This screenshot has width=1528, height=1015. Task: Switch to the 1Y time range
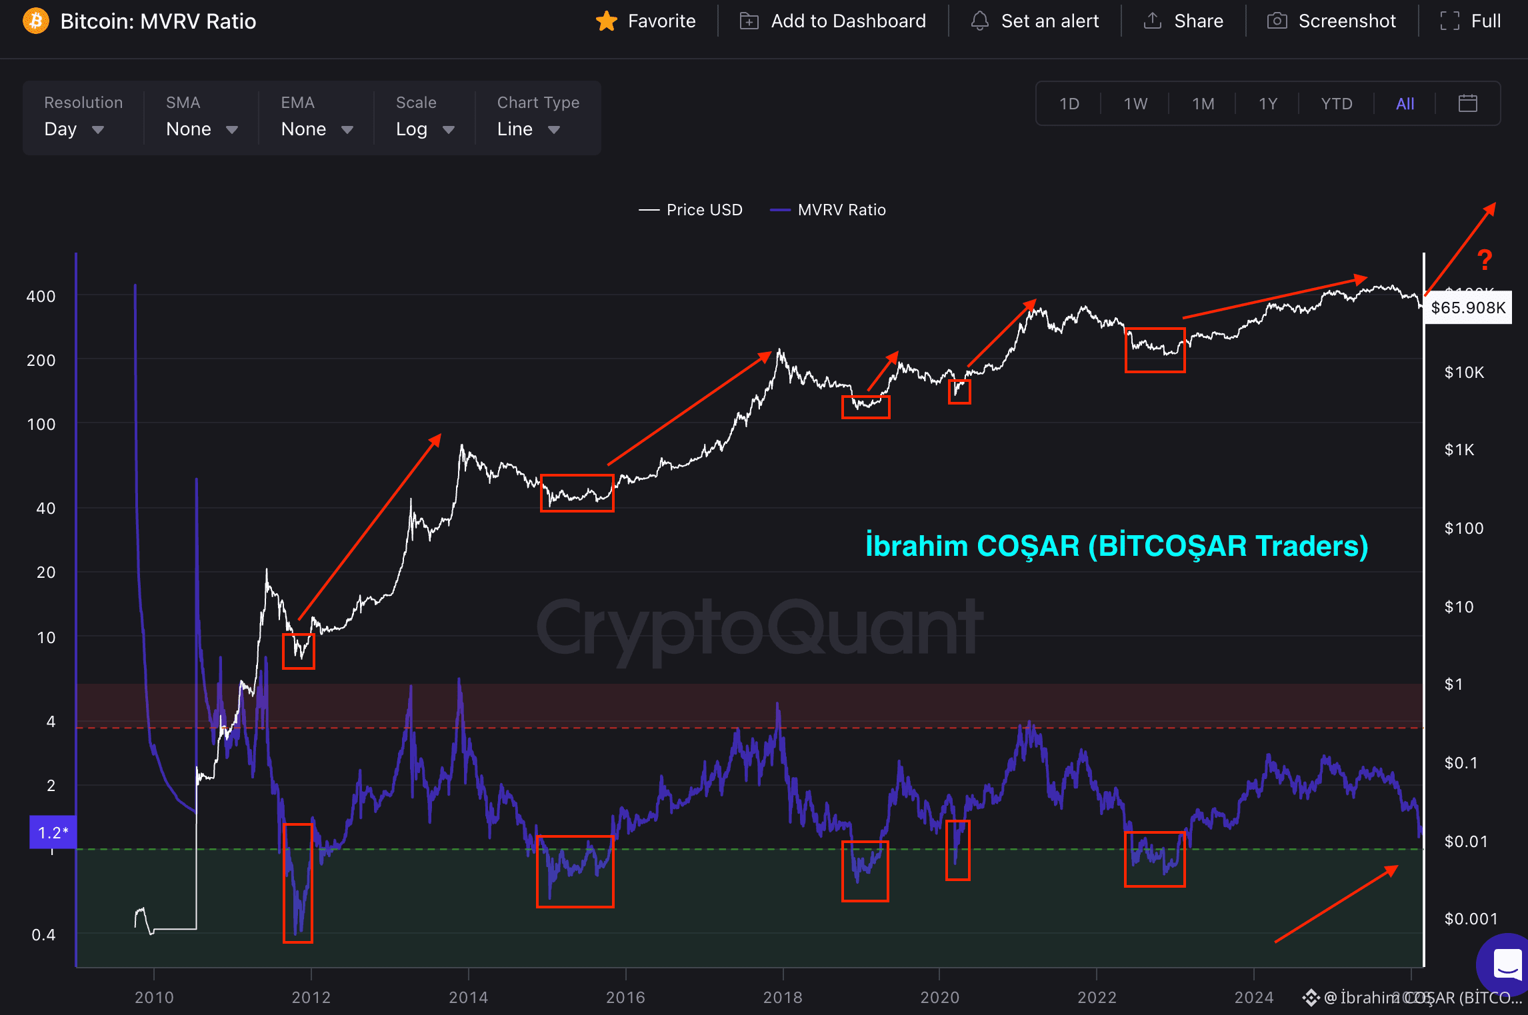(x=1268, y=104)
